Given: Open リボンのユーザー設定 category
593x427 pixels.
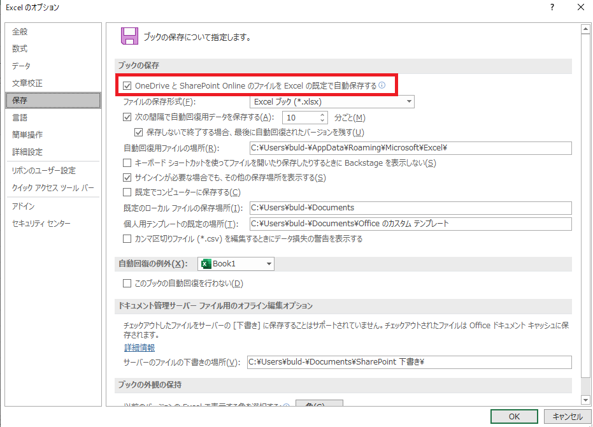Looking at the screenshot, I should [x=54, y=171].
